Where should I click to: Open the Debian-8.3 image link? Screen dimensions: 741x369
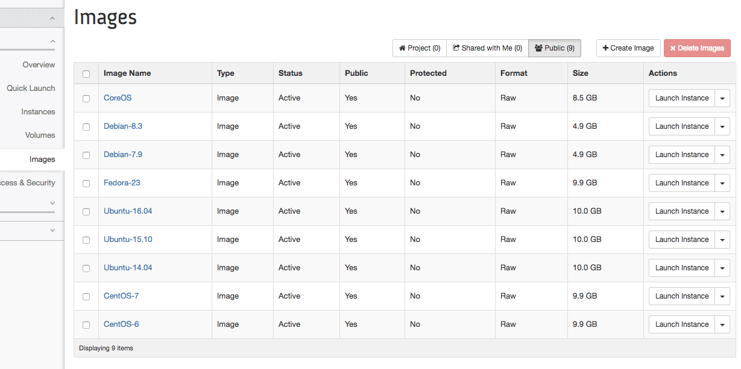(x=123, y=126)
